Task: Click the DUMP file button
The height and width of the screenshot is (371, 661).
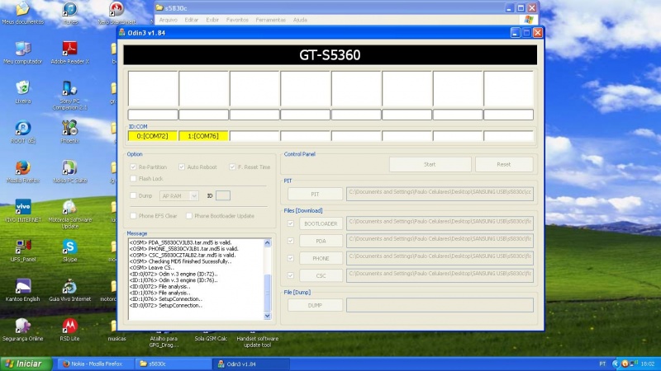Action: click(315, 305)
